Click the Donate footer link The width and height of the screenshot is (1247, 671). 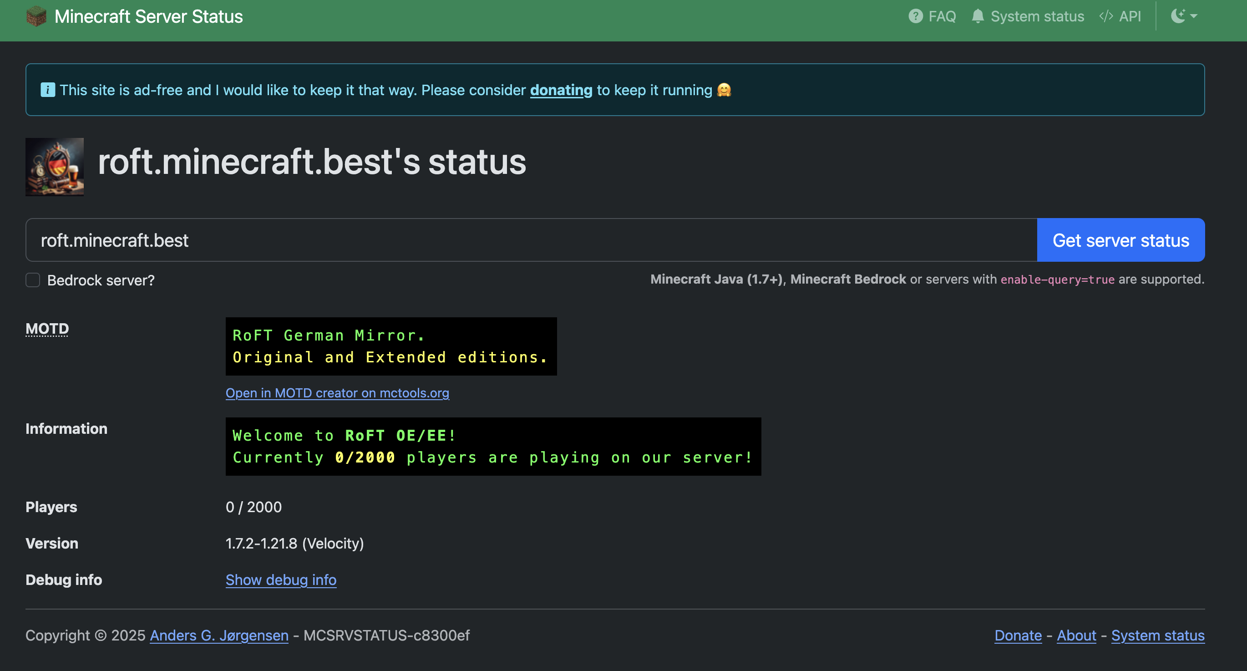coord(1018,635)
